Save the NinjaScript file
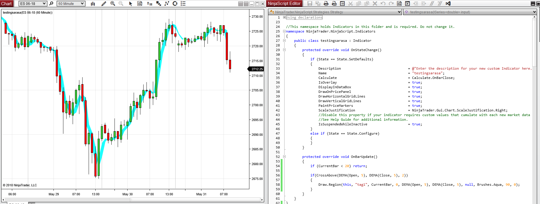The image size is (540, 204). 310,3
